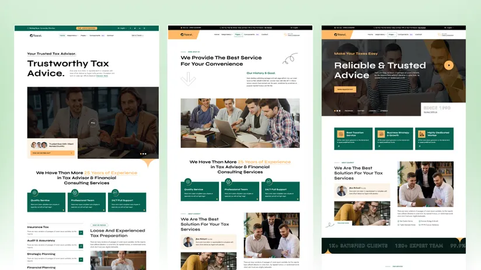
Task: Click the What We Provide tag
Action: coord(99,225)
